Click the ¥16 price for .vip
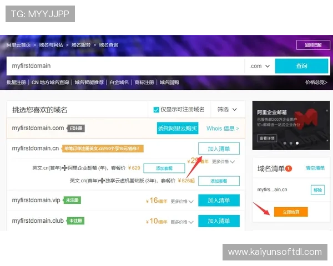 pos(157,201)
